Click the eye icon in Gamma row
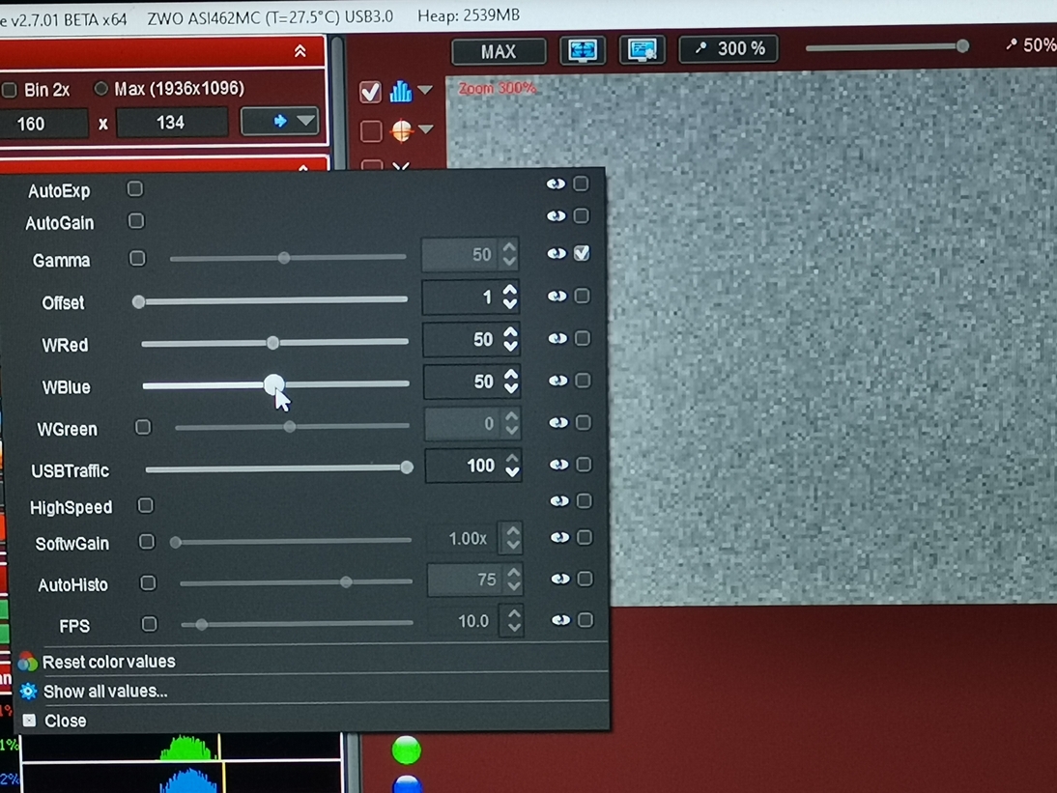 556,254
